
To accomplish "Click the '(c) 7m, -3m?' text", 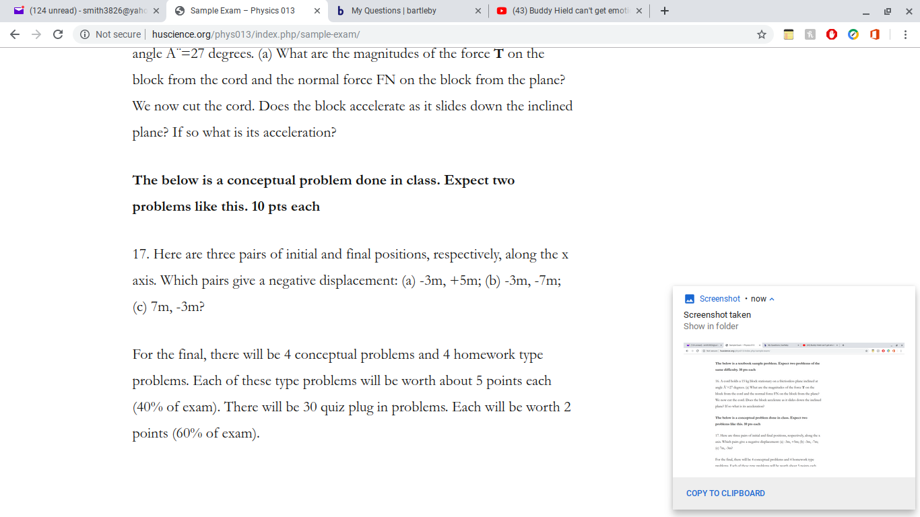I will (168, 307).
